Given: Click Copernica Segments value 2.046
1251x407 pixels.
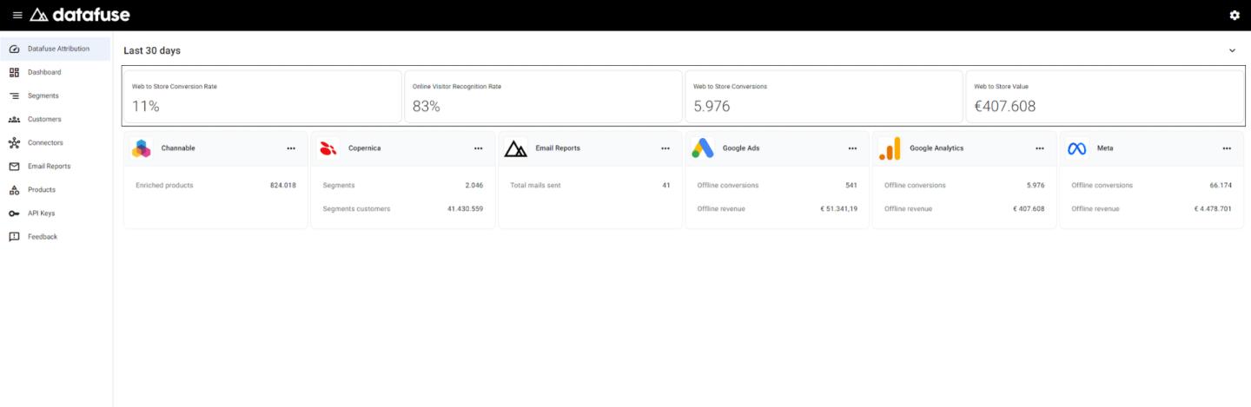Looking at the screenshot, I should pyautogui.click(x=474, y=185).
